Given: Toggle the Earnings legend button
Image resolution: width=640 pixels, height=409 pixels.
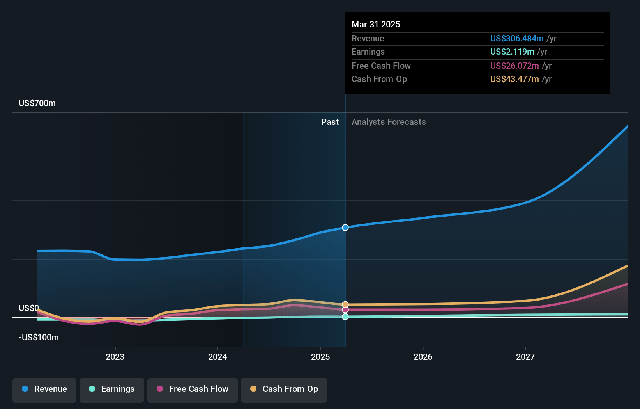Looking at the screenshot, I should pos(112,390).
